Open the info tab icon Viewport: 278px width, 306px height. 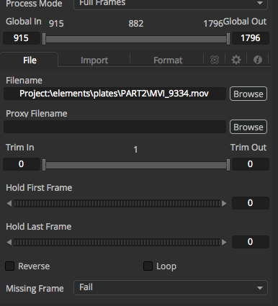point(258,60)
